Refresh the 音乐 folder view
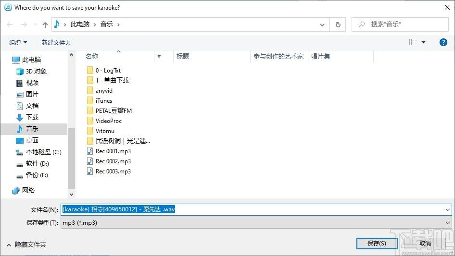This screenshot has width=455, height=256. coord(338,24)
